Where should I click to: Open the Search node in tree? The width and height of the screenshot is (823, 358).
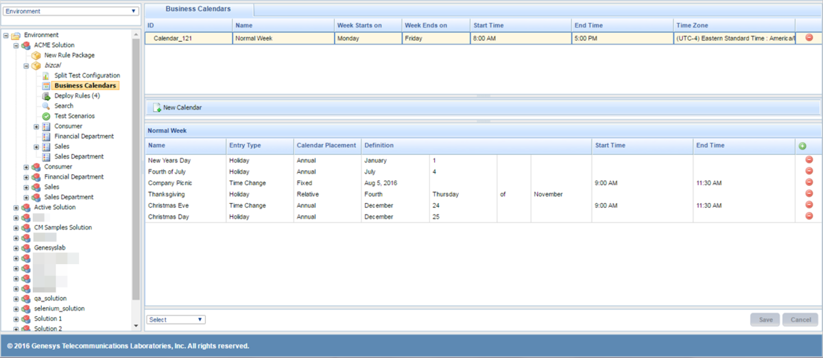(x=64, y=106)
